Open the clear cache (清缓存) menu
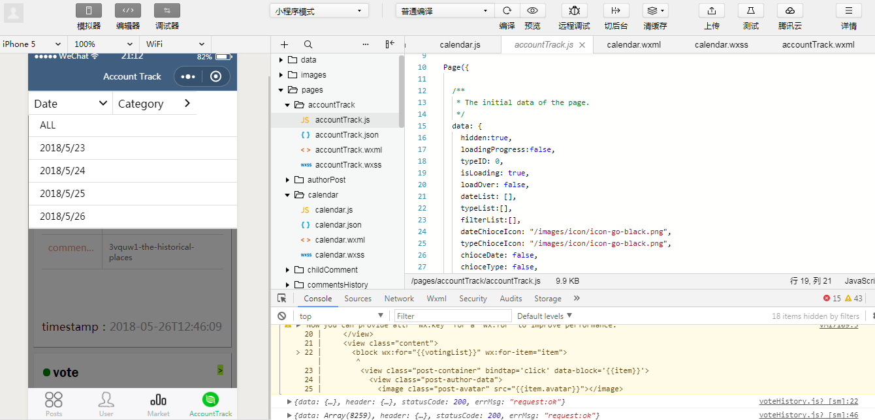Screen dimensions: 875x420 point(655,10)
